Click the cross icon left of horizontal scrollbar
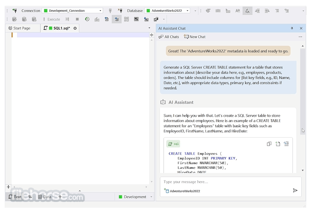 (8, 187)
